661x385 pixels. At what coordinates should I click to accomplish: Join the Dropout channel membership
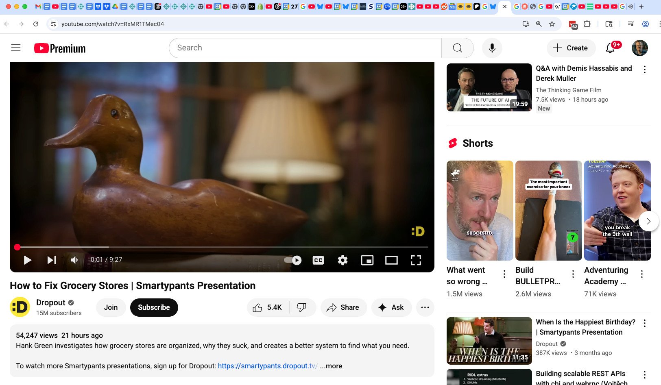pyautogui.click(x=111, y=307)
